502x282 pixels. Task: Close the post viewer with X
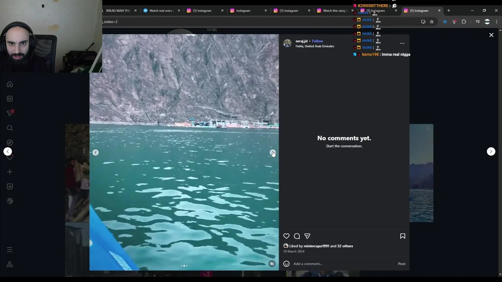click(491, 35)
